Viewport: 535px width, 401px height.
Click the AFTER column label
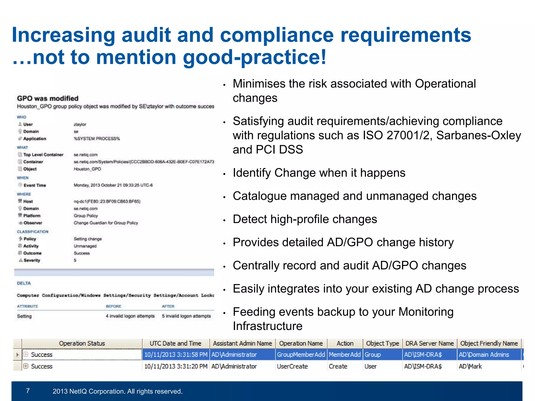pyautogui.click(x=168, y=306)
